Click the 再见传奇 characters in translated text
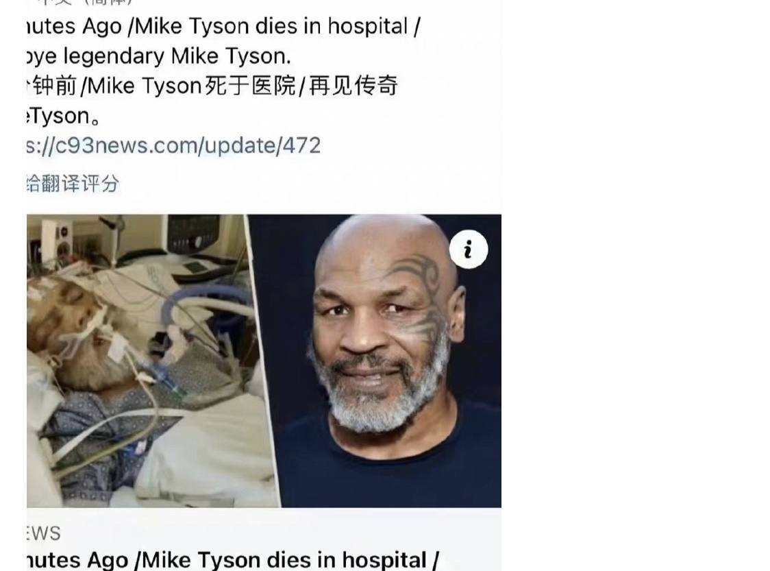 pyautogui.click(x=353, y=86)
